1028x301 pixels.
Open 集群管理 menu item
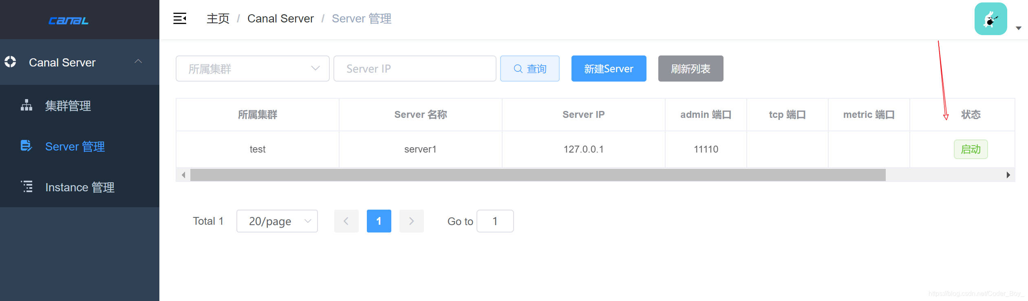[79, 105]
